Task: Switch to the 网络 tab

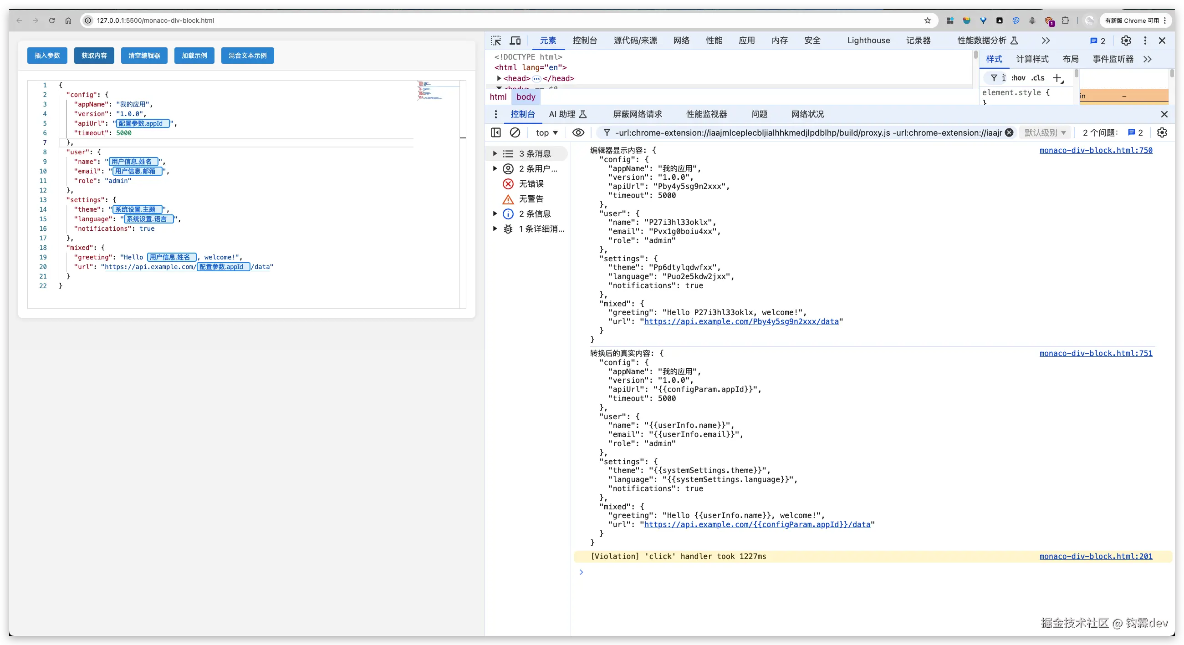Action: click(681, 41)
